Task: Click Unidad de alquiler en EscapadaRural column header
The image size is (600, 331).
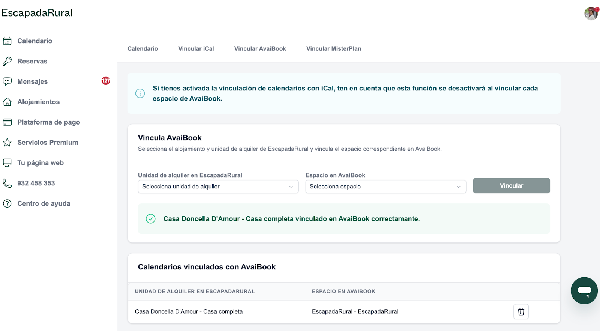Action: pyautogui.click(x=195, y=291)
